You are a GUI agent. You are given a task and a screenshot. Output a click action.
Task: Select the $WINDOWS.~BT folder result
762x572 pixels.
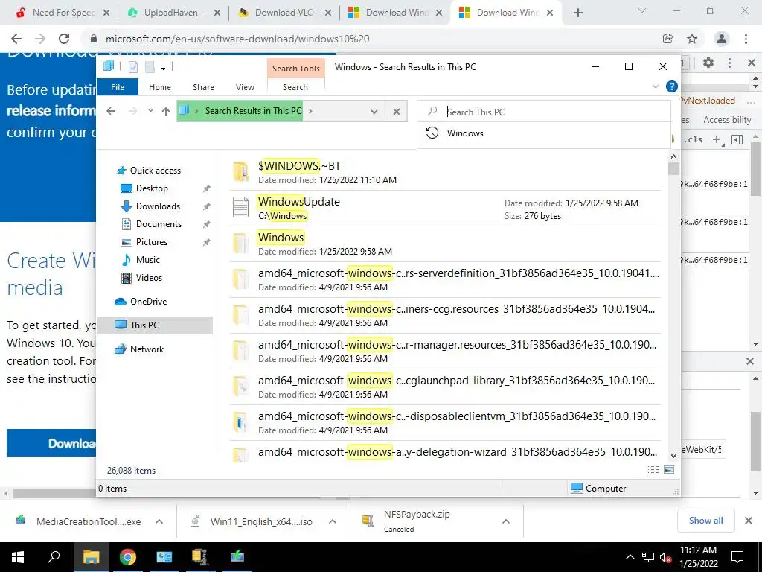coord(445,172)
